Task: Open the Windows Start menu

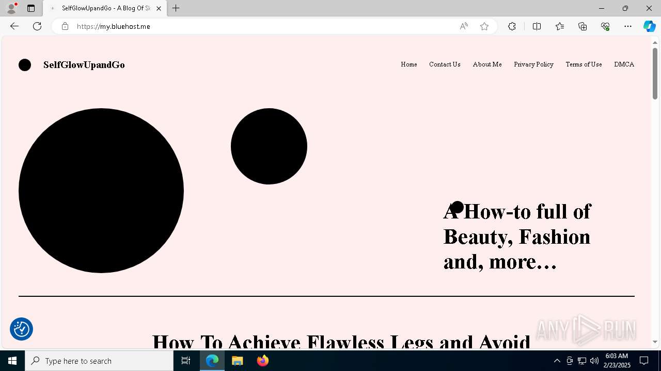Action: coord(12,361)
